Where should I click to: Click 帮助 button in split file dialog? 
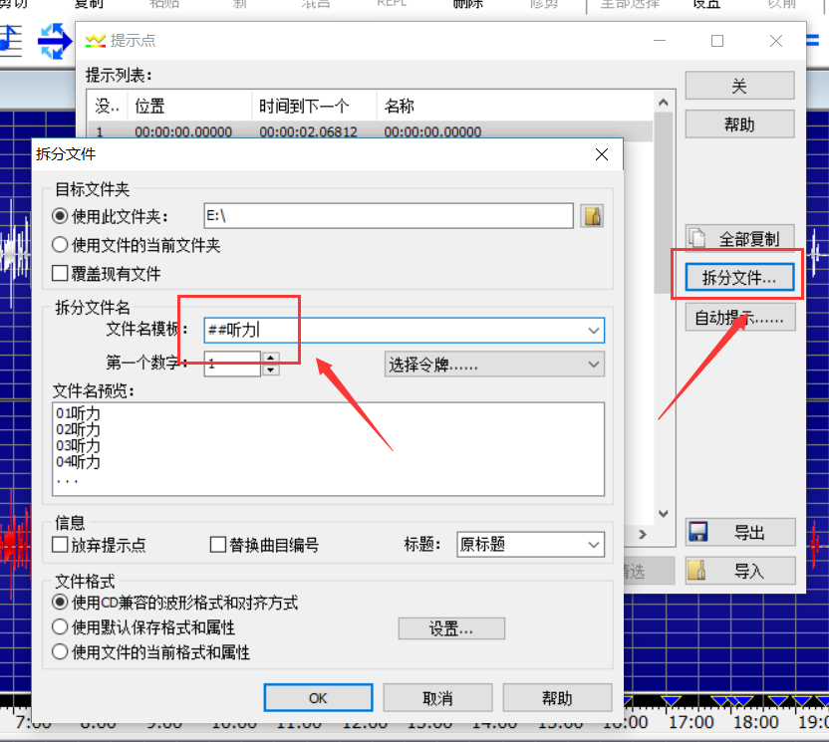pyautogui.click(x=557, y=697)
